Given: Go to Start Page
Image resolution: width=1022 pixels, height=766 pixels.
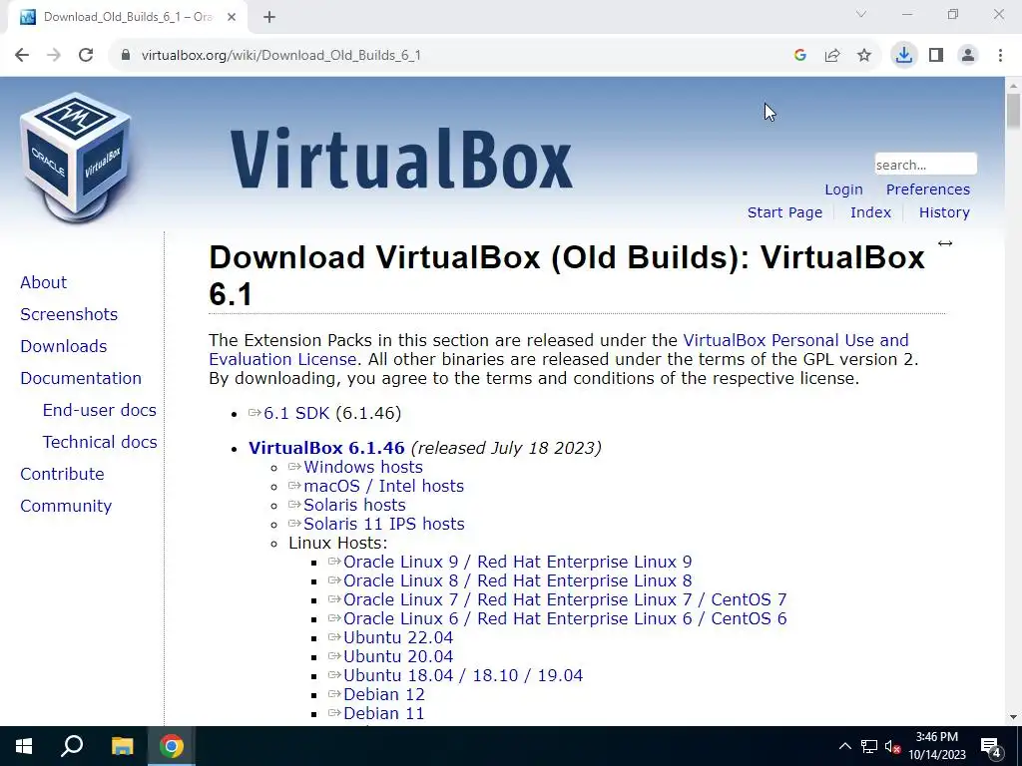Looking at the screenshot, I should [x=784, y=212].
